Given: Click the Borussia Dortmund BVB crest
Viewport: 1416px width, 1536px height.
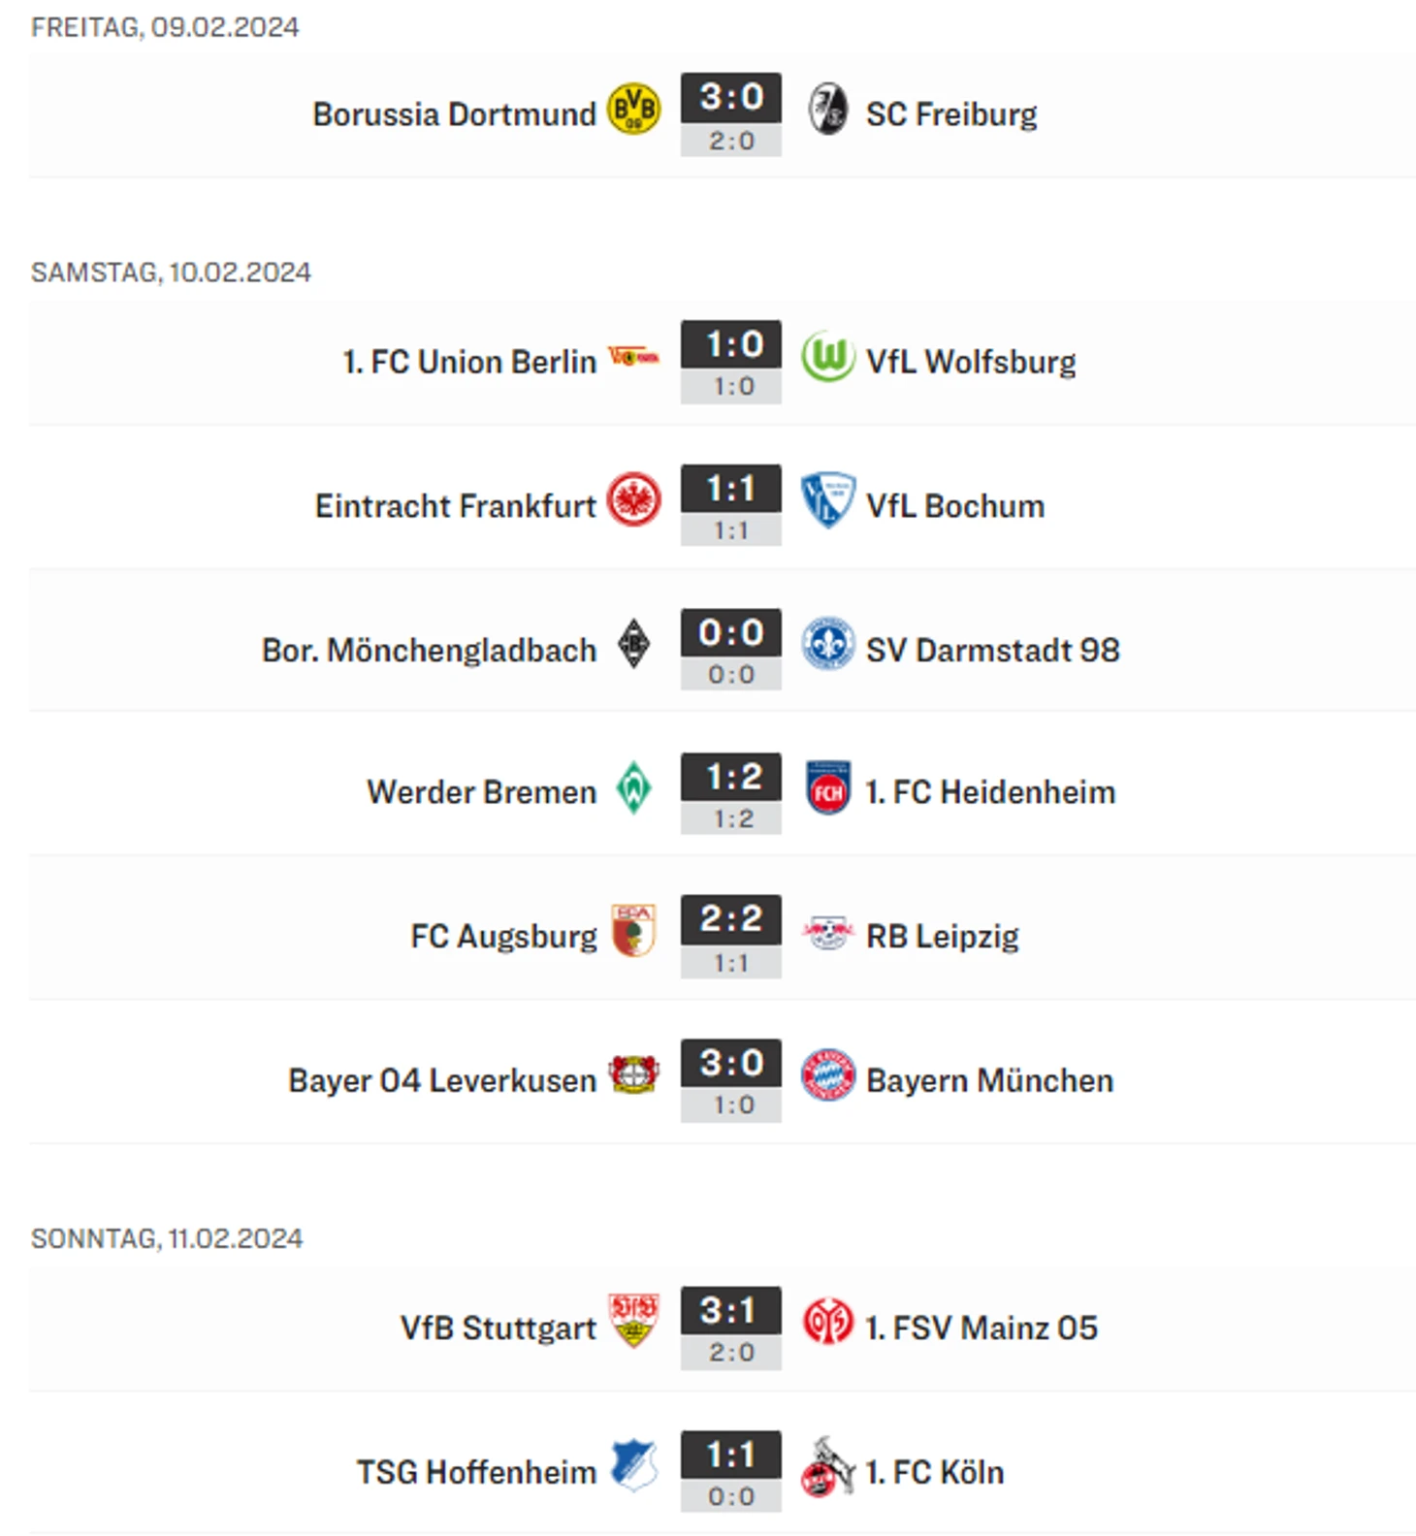Looking at the screenshot, I should [x=633, y=110].
